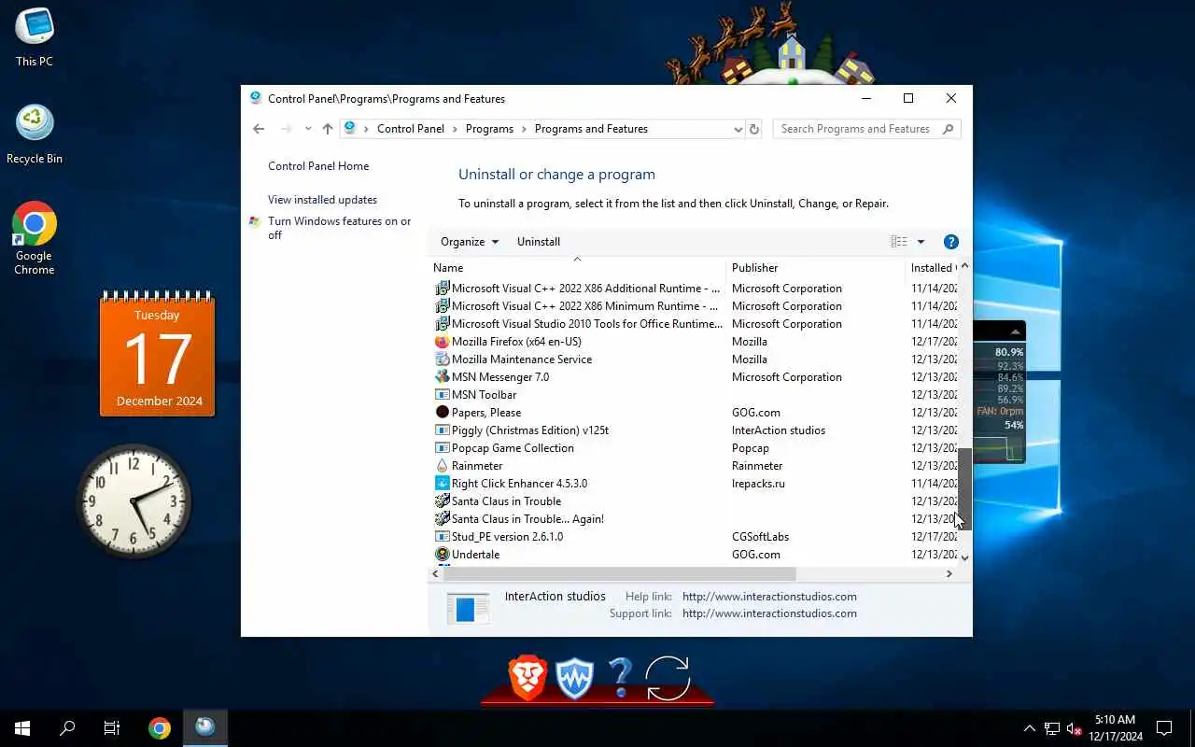This screenshot has width=1195, height=747.
Task: Click the question mark icon in dock
Action: point(620,677)
